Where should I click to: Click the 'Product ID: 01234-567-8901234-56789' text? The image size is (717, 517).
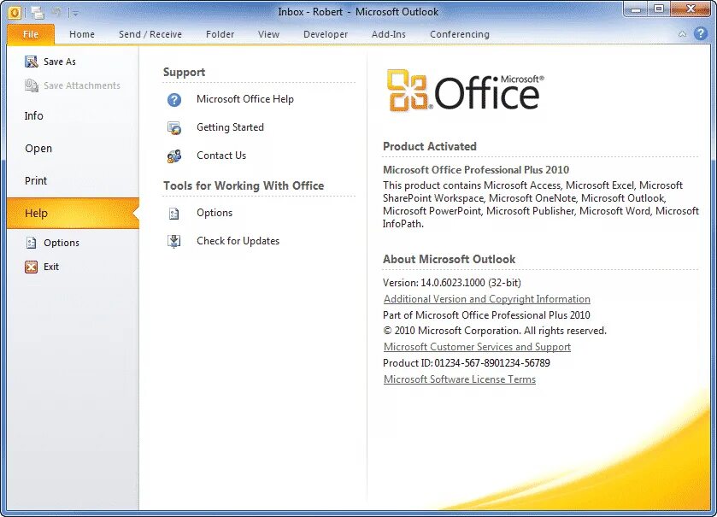[467, 363]
